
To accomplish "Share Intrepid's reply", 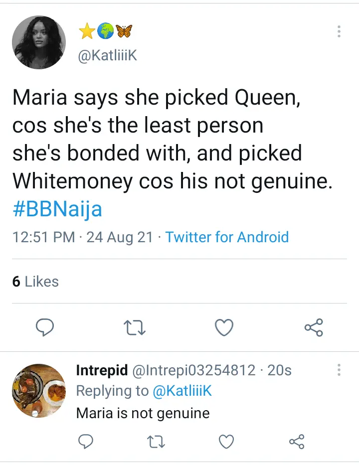I will (x=297, y=441).
